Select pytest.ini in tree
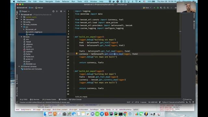This screenshot has height=117, width=208. pos(28,59)
